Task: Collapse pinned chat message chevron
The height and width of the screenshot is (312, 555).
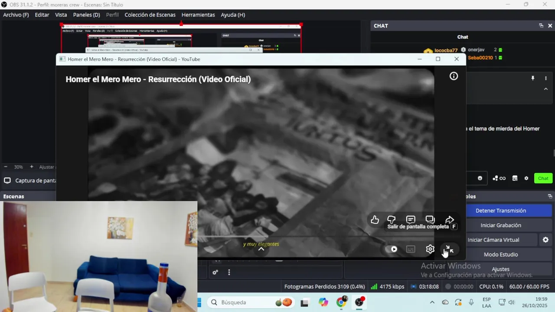Action: point(546,89)
